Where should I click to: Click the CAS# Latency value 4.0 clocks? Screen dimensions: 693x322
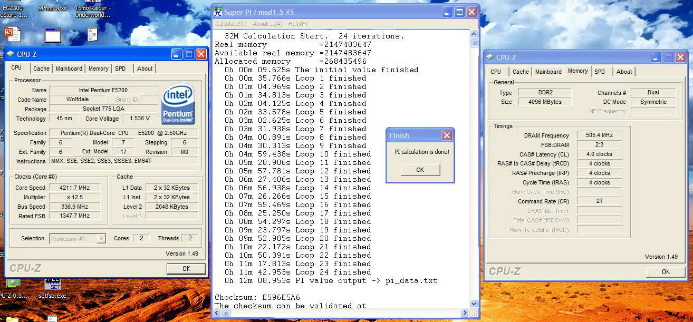pyautogui.click(x=599, y=154)
